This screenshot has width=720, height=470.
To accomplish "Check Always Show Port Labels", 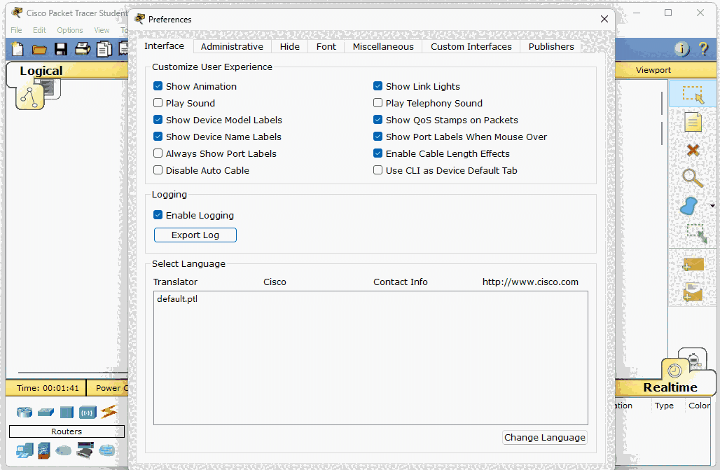I will coord(158,153).
